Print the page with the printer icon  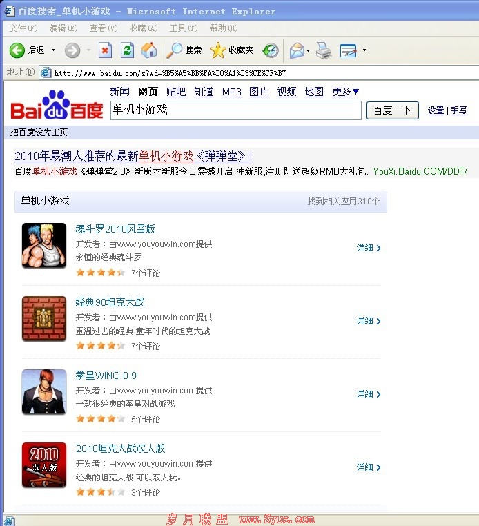(x=324, y=50)
